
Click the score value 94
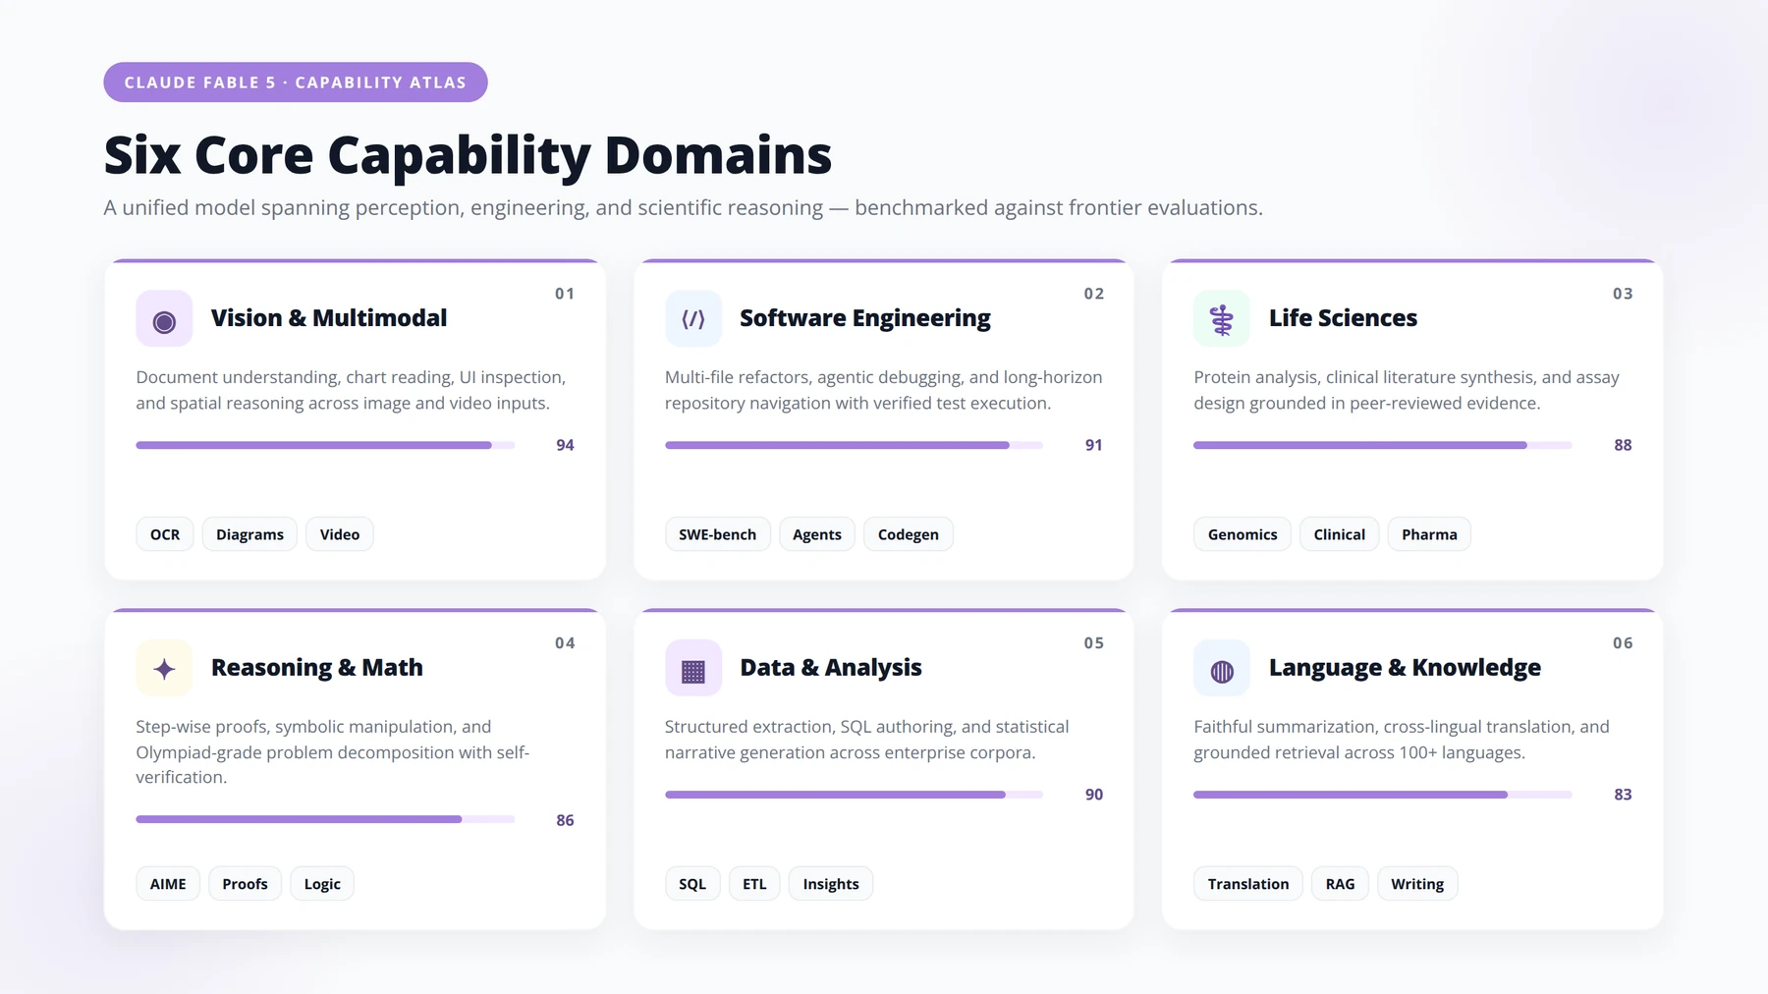565,445
